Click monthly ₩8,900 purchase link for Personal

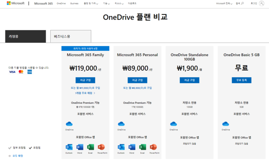point(138,88)
